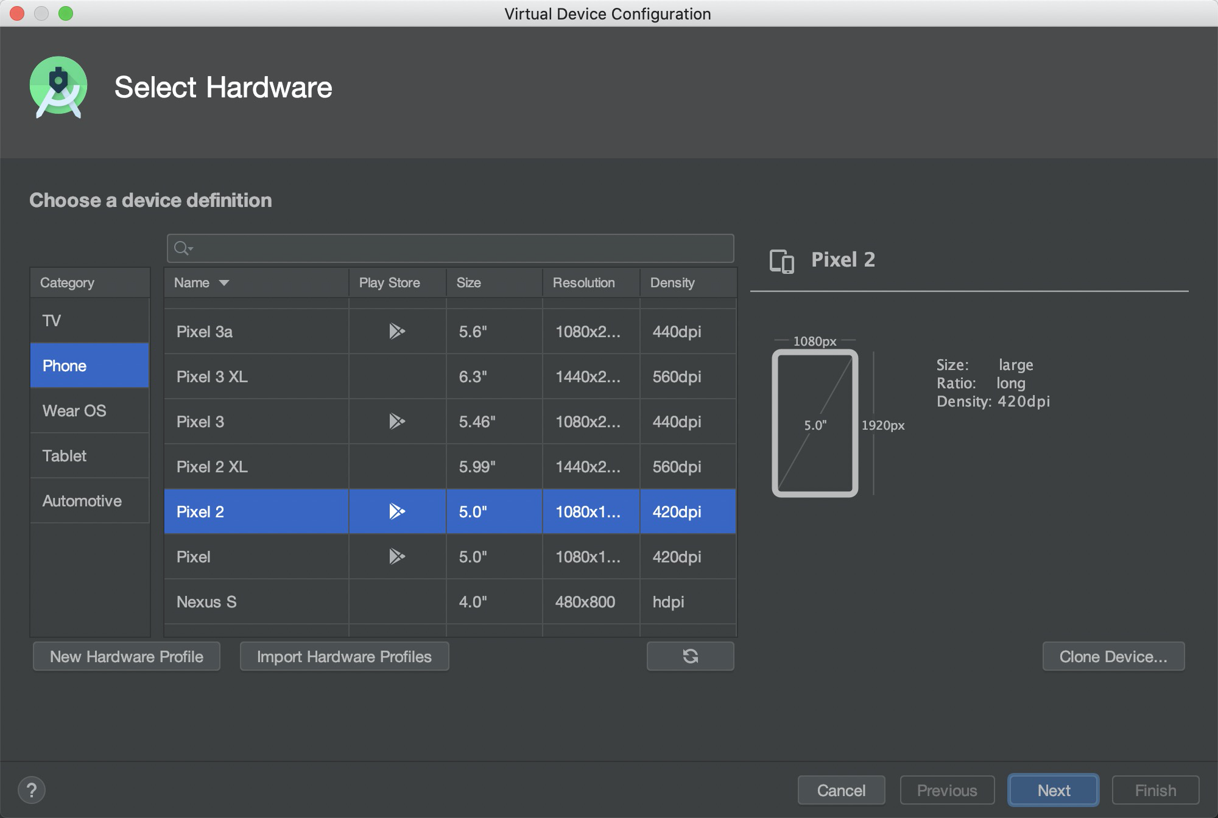Sort by the Density column header

688,282
